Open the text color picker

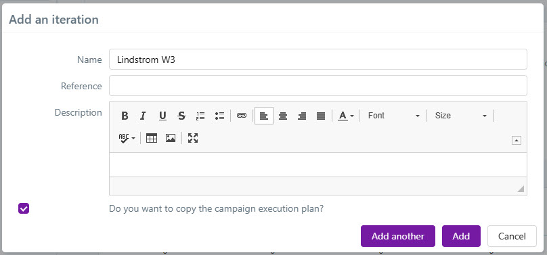coord(346,116)
